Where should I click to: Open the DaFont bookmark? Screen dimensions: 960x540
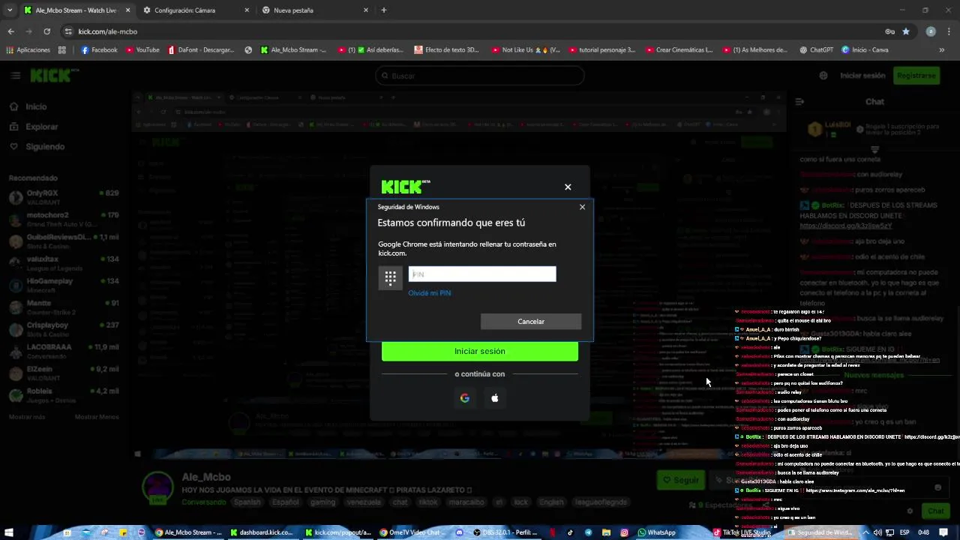click(201, 50)
